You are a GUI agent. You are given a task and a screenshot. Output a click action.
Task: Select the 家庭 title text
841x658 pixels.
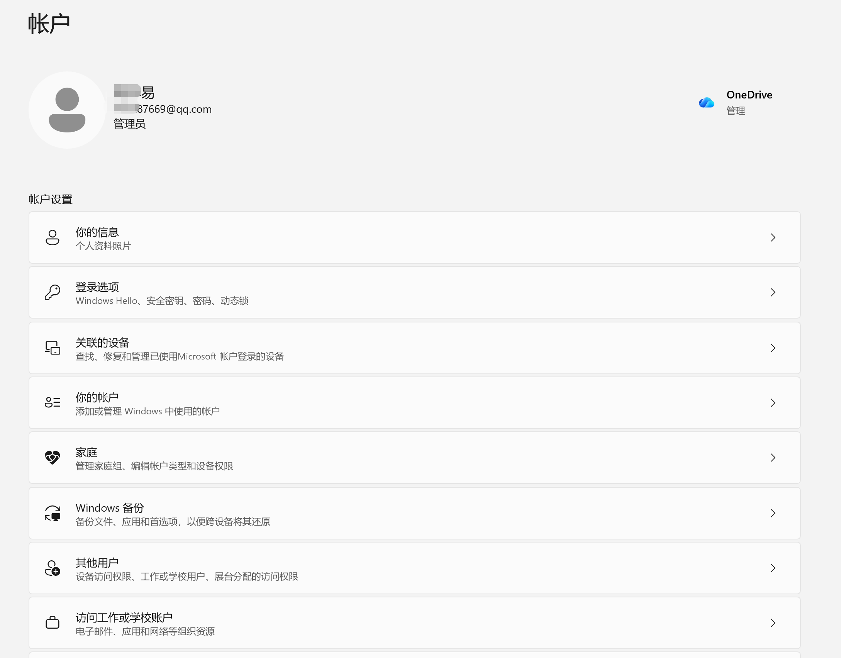pyautogui.click(x=86, y=452)
